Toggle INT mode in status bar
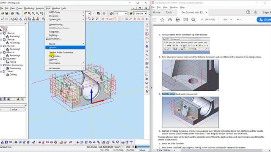Screen dimensions: 271x152 point(122,147)
